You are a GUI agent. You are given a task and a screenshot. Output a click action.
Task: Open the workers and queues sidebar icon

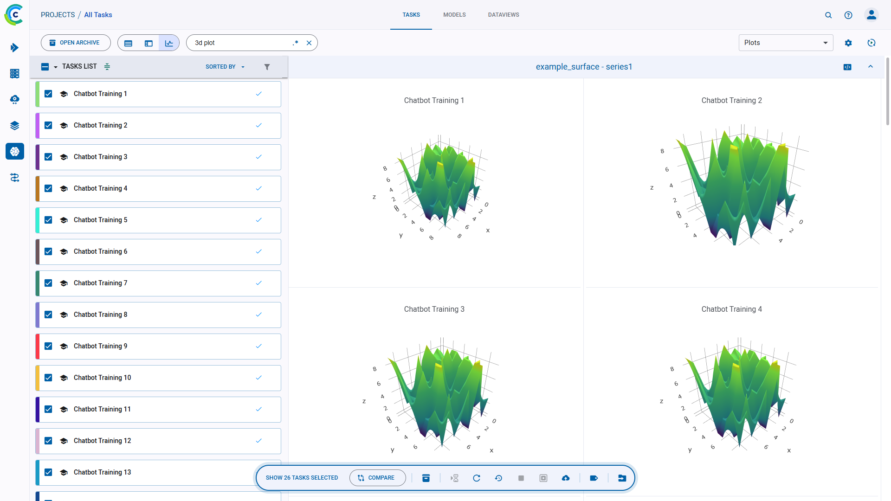click(14, 177)
